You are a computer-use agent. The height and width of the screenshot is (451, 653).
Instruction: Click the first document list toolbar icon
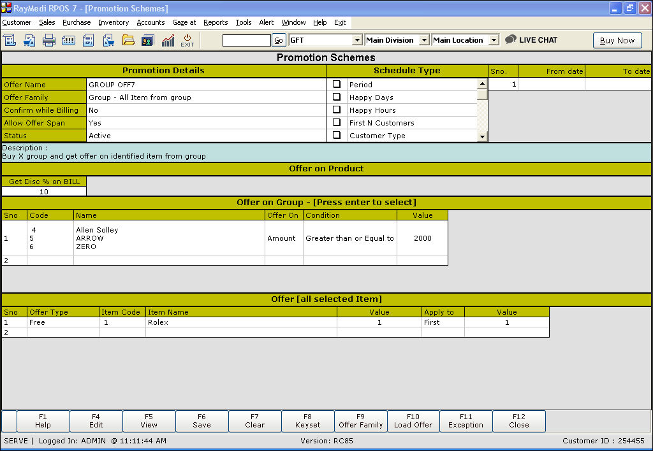pos(10,40)
